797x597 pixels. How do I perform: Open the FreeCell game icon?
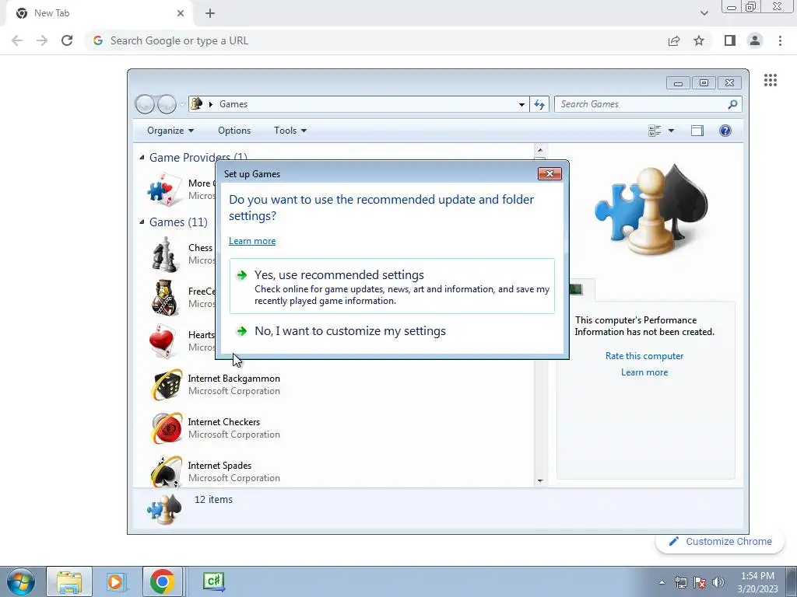click(165, 298)
